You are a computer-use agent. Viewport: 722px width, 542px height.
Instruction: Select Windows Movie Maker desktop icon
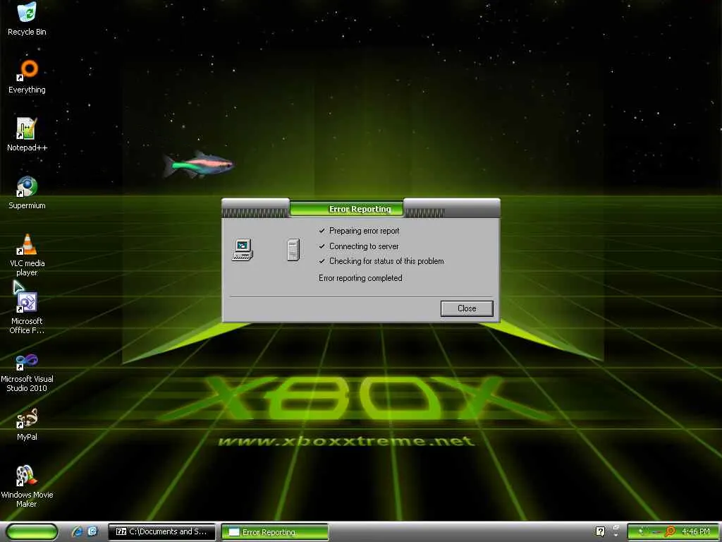[x=27, y=487]
